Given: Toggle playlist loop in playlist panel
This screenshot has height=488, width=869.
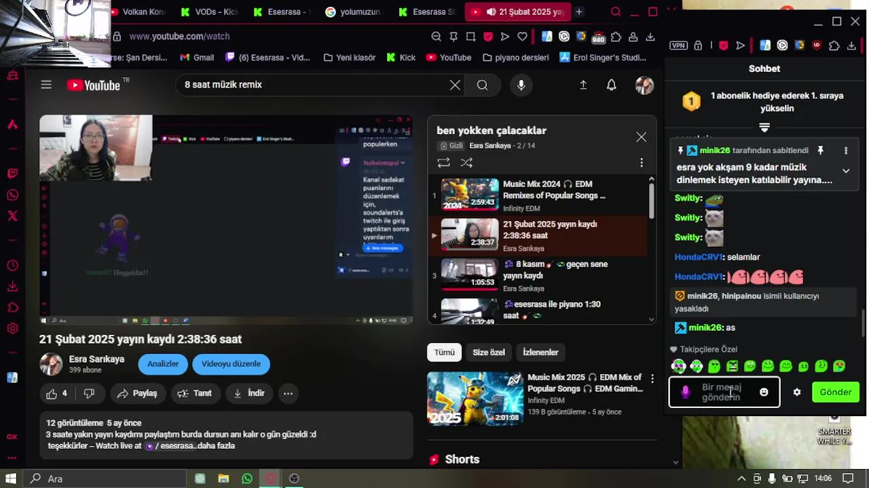Looking at the screenshot, I should (x=443, y=163).
